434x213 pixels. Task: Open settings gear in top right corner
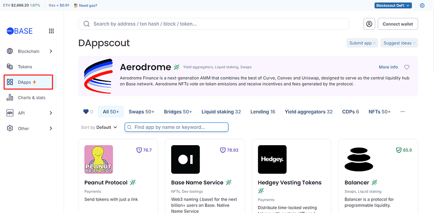point(422,5)
